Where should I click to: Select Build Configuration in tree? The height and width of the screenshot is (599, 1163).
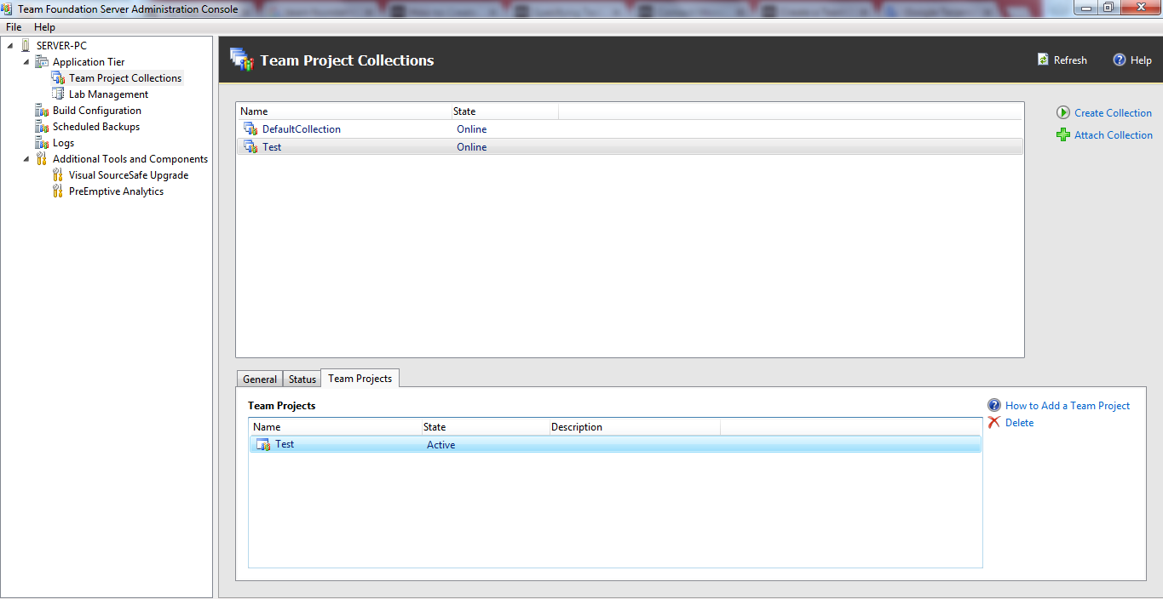point(97,111)
